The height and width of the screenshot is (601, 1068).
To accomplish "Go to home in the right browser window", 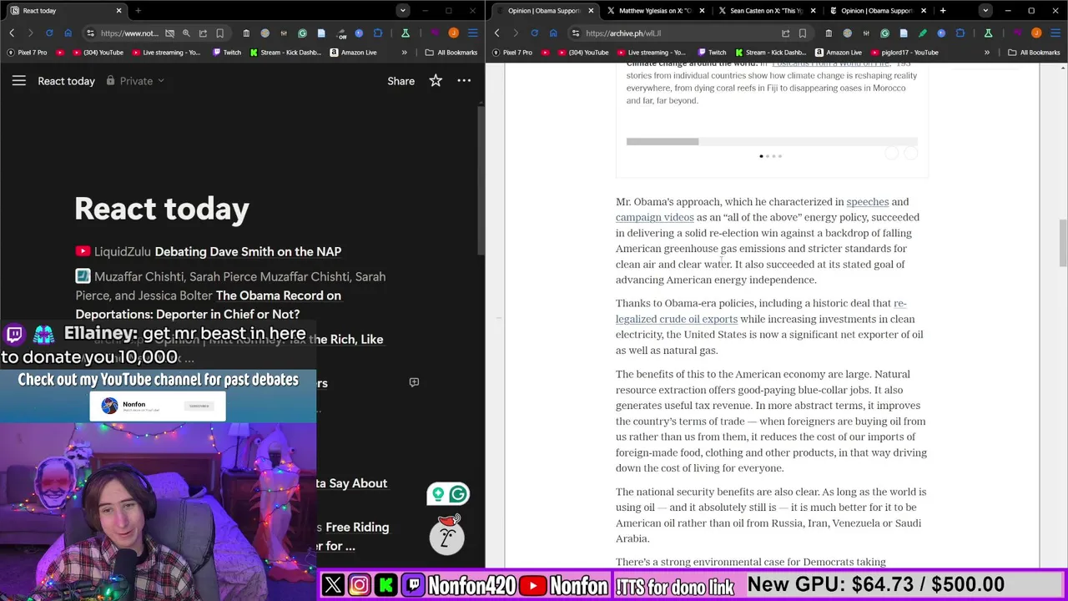I will point(553,33).
